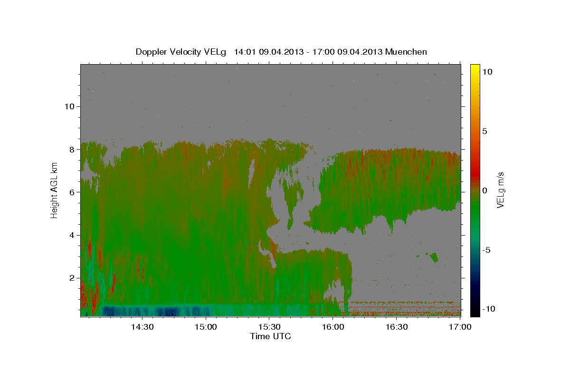570x380 pixels.
Task: Click the 'VELg m/s' colorbar label
Action: (500, 190)
